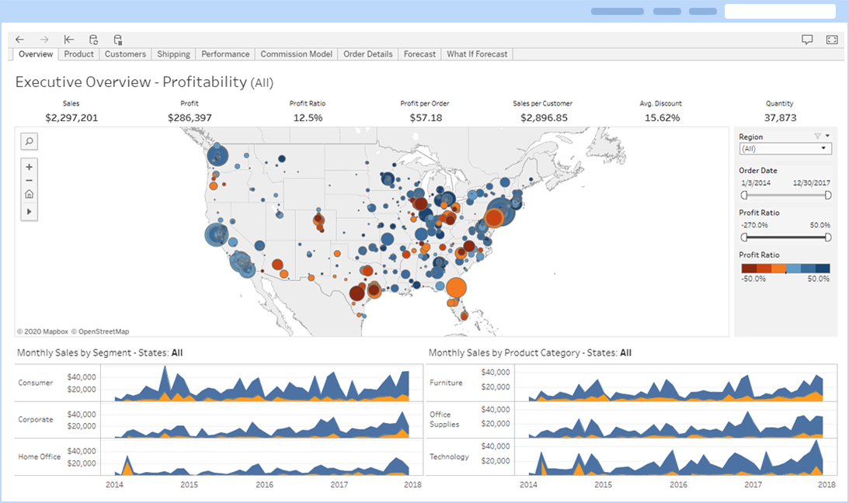Image resolution: width=849 pixels, height=503 pixels.
Task: Click the back navigation arrow
Action: (x=19, y=40)
